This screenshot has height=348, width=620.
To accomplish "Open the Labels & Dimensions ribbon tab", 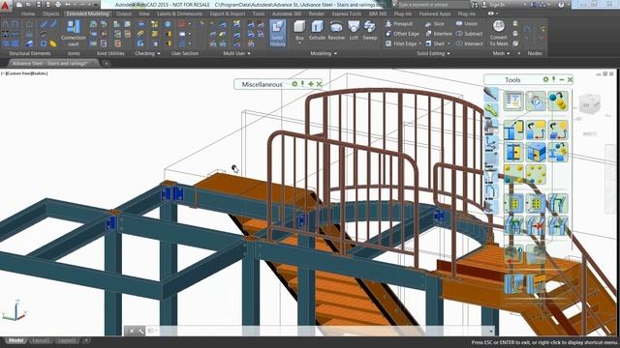I will tap(179, 14).
